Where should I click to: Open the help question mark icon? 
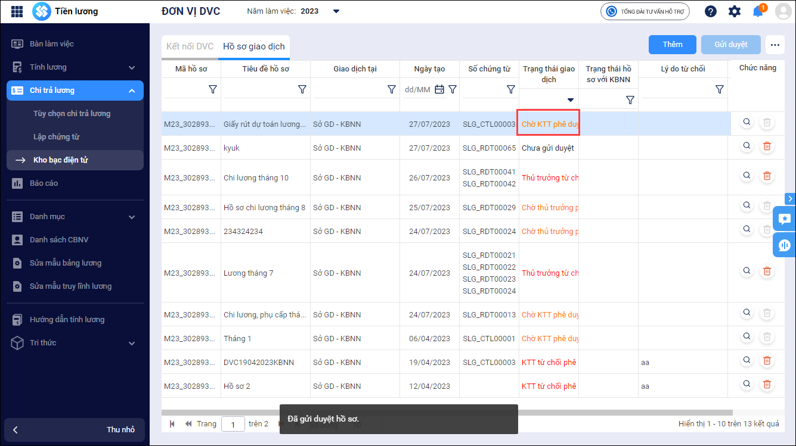710,11
